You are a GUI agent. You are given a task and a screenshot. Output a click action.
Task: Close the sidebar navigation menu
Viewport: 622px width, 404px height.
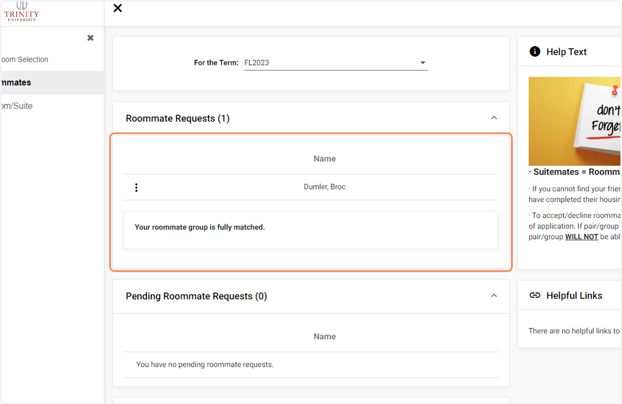pos(90,38)
